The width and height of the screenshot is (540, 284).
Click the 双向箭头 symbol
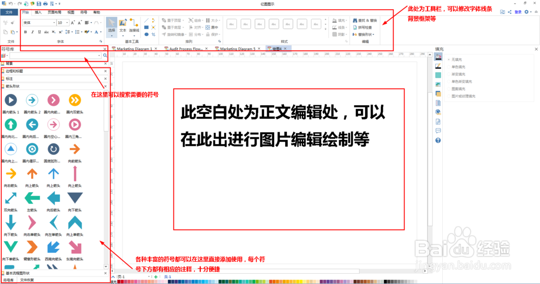[x=11, y=198]
